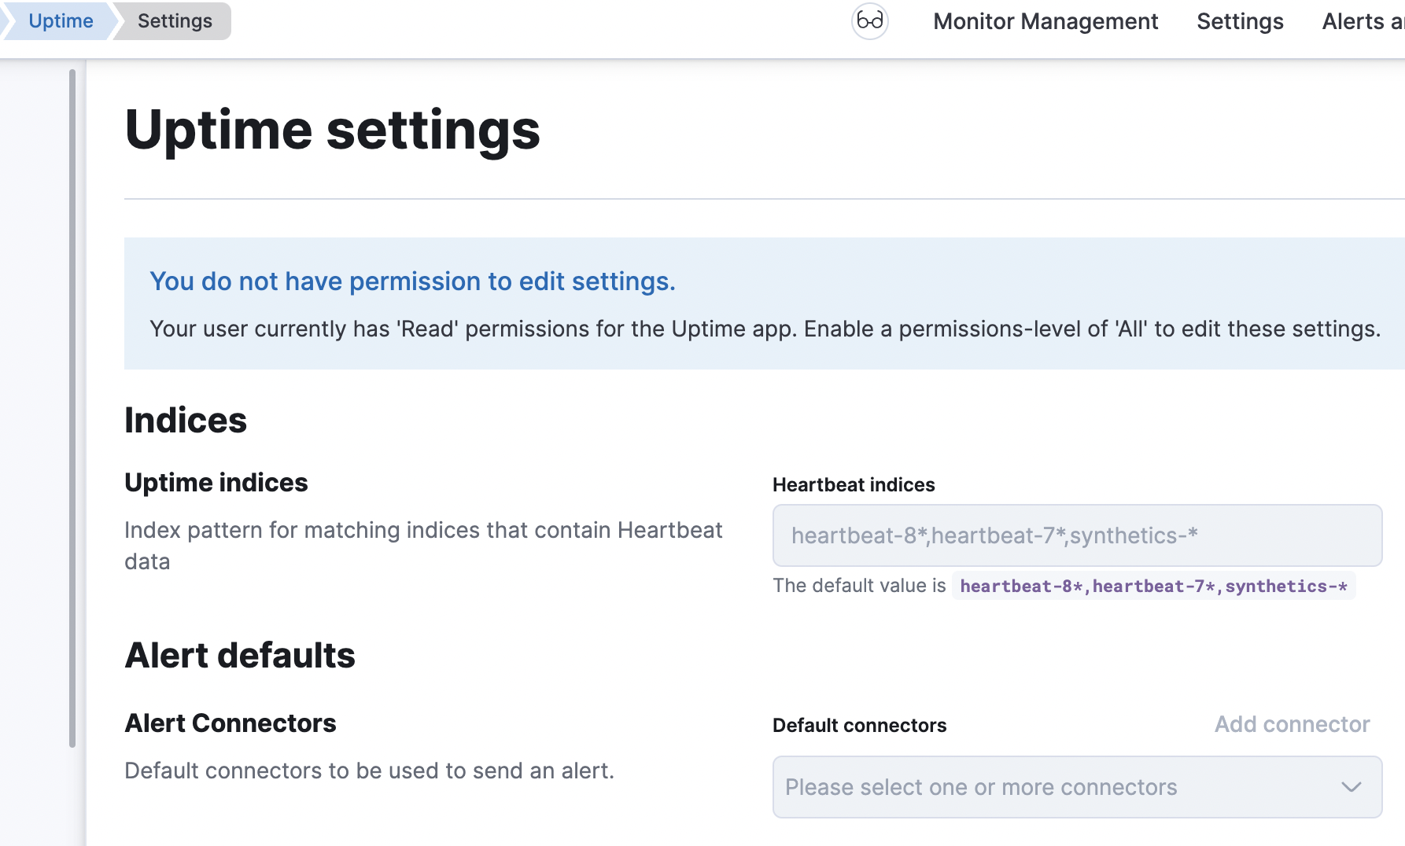Open Monitor Management in header
The width and height of the screenshot is (1405, 846).
click(1045, 21)
